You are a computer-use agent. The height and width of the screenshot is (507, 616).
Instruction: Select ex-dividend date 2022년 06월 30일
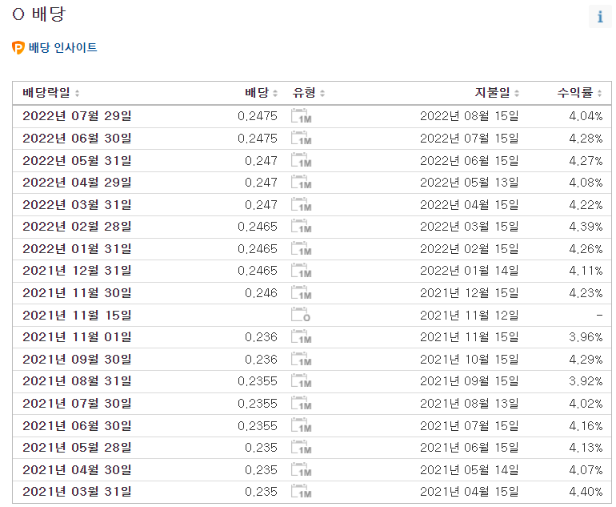(77, 139)
